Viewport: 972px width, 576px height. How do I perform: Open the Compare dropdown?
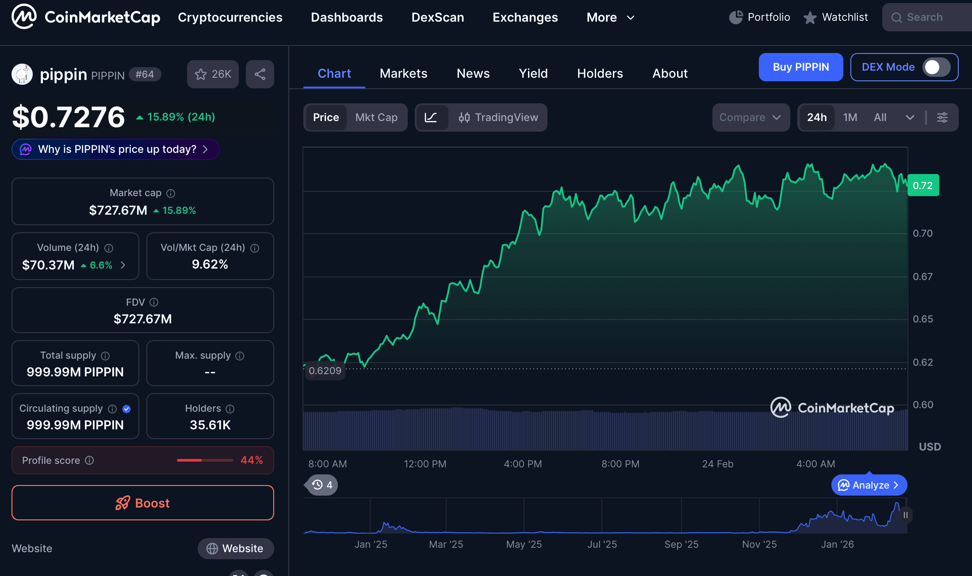point(750,117)
